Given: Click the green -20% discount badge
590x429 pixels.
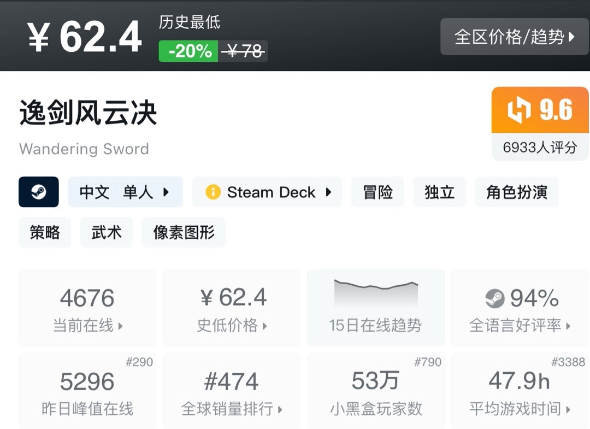Looking at the screenshot, I should tap(188, 51).
